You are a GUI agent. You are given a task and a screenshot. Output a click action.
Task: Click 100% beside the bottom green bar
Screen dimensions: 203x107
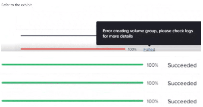(x=152, y=101)
